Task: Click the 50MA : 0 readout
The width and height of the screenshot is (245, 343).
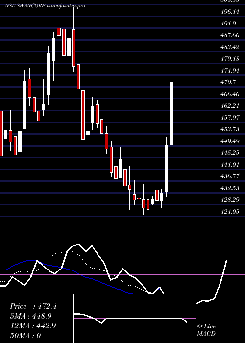Action: [x=25, y=336]
